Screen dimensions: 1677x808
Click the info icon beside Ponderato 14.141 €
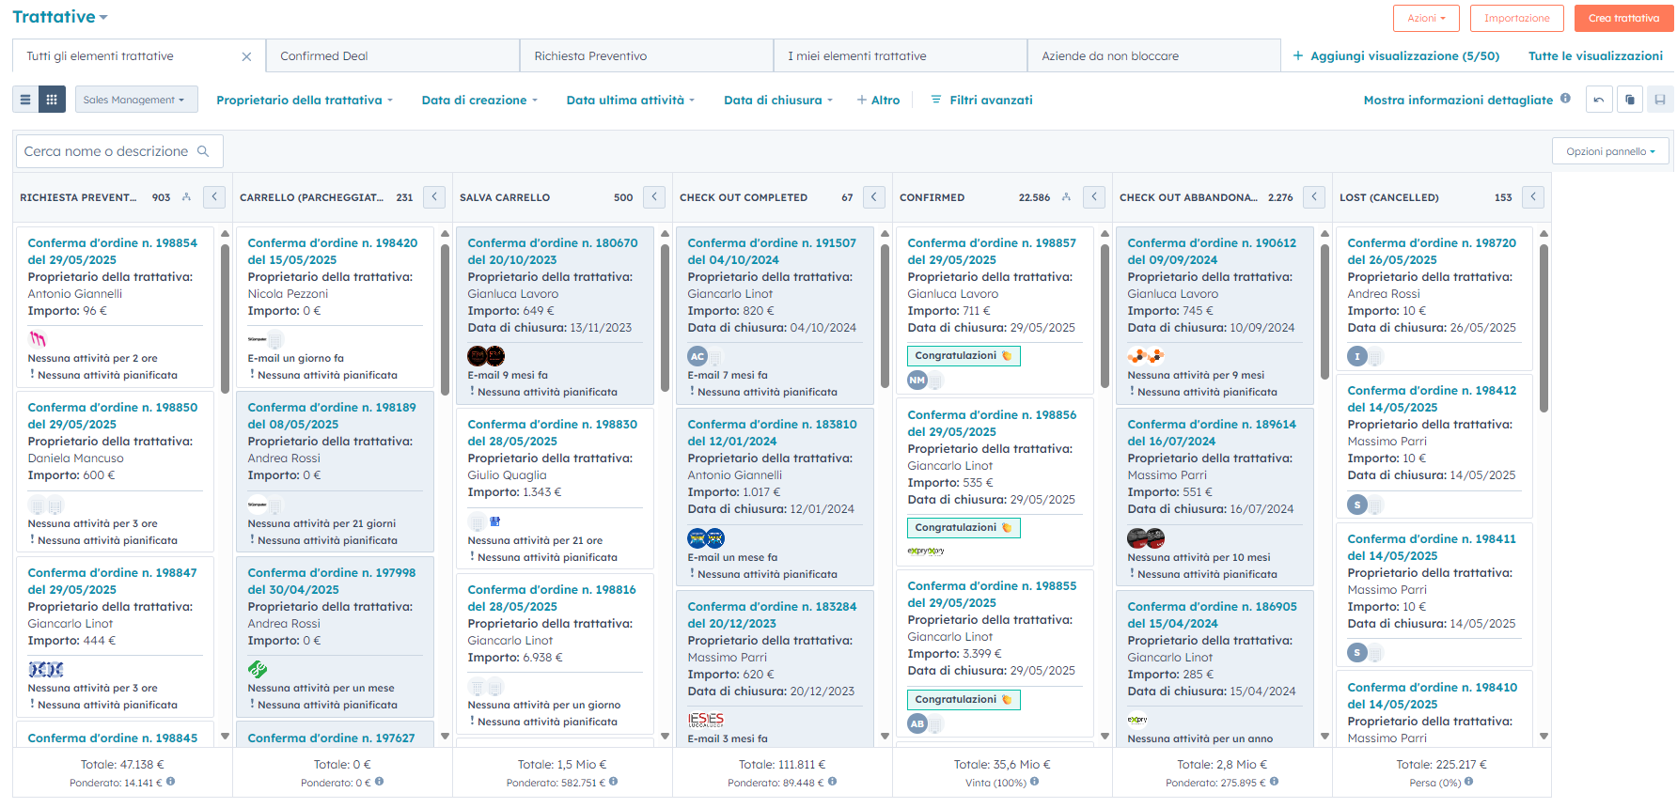pos(170,782)
